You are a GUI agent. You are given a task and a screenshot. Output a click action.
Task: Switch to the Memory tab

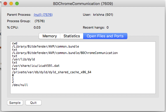coord(49,36)
